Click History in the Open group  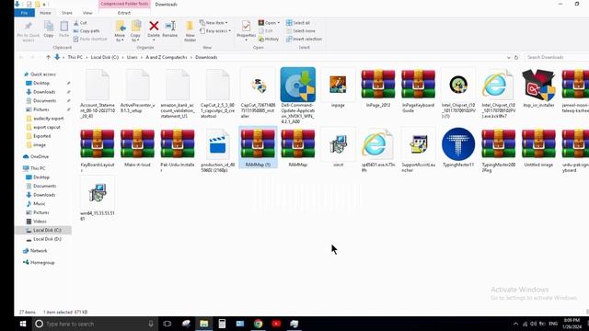(x=269, y=39)
